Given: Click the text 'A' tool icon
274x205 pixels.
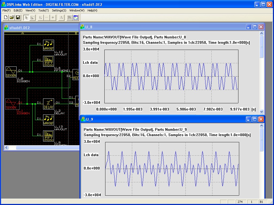Looking at the screenshot, I should (61, 18).
